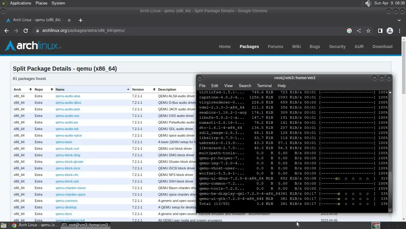406x229 pixels.
Task: Open the qemu-audio-dbus package link
Action: point(68,103)
